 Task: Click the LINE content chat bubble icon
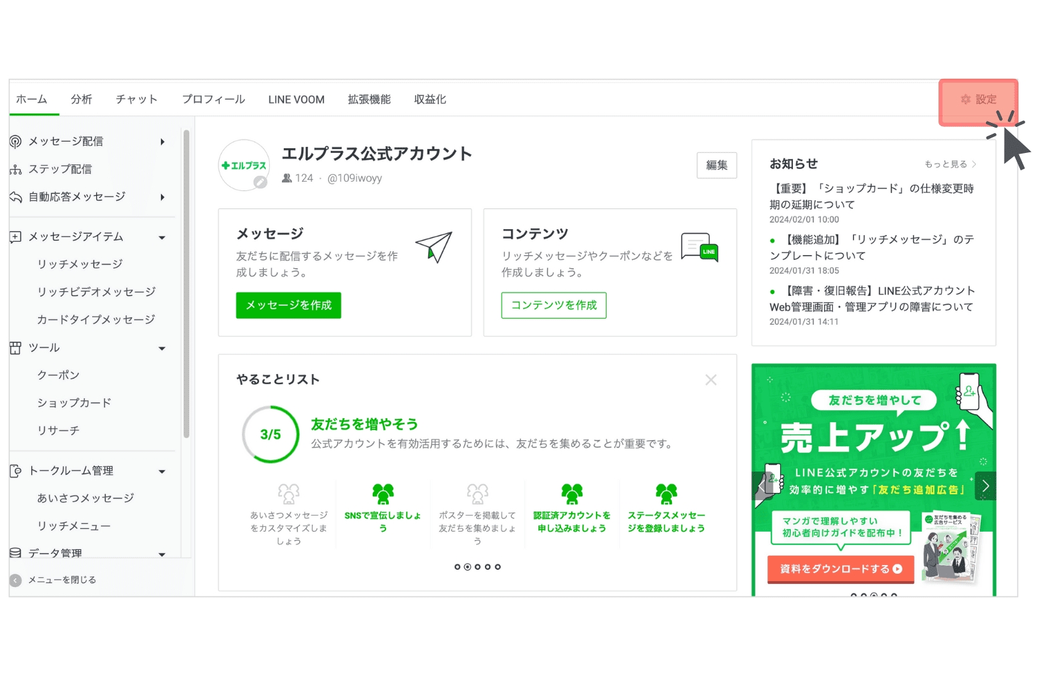[699, 247]
